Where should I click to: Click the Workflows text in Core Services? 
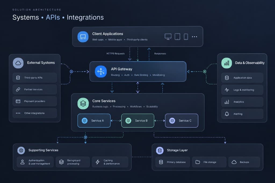[x=136, y=107]
